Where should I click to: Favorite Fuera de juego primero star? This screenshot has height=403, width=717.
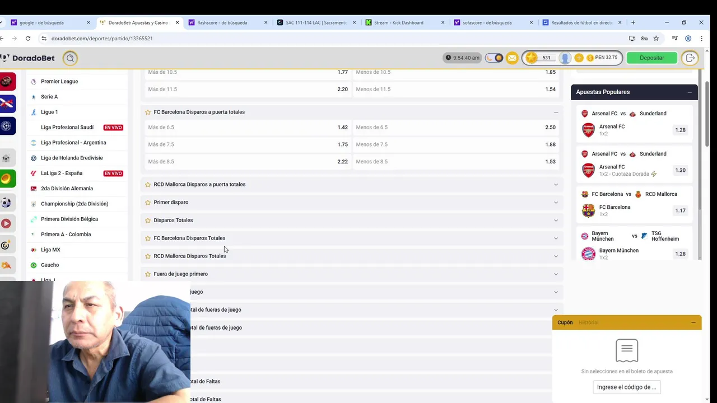[x=148, y=274]
